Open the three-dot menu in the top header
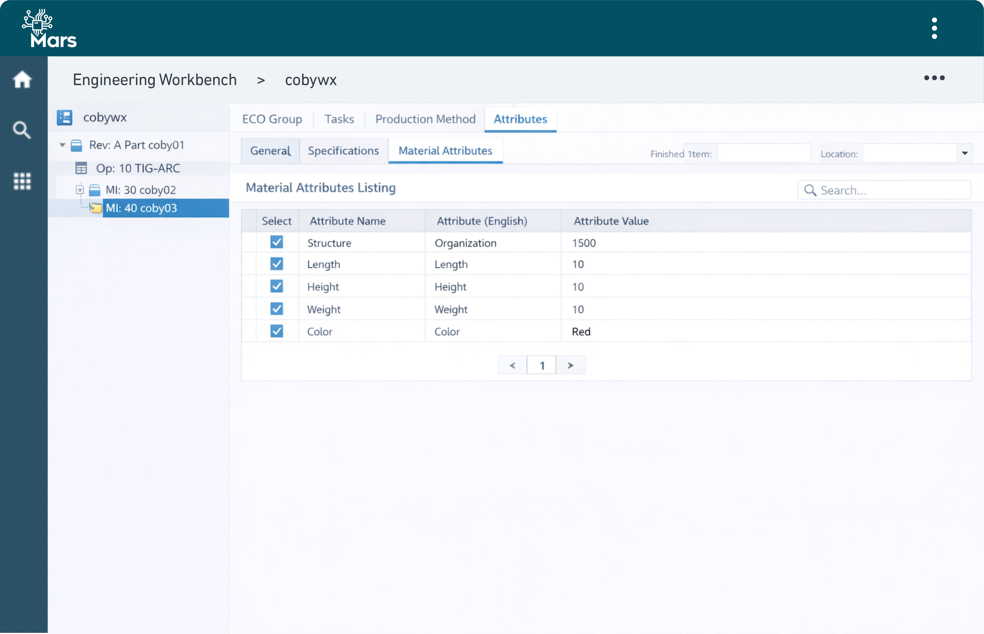Viewport: 984px width, 634px height. 935,27
